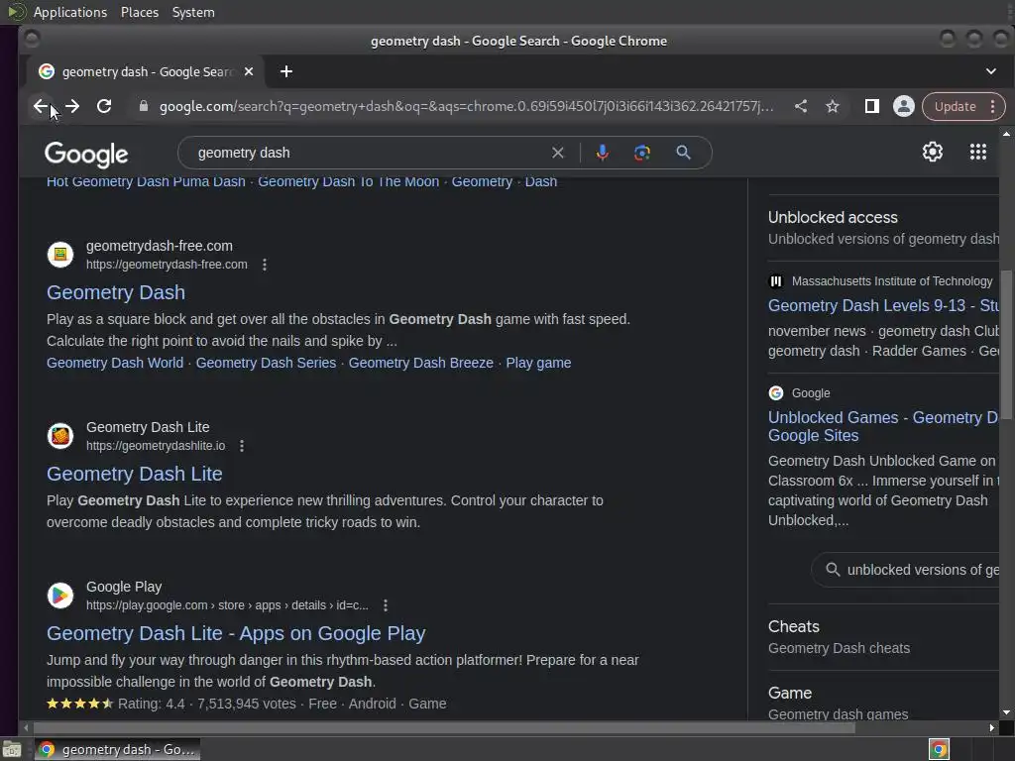Select the Unblocked access heading
Image resolution: width=1015 pixels, height=761 pixels.
pos(833,217)
